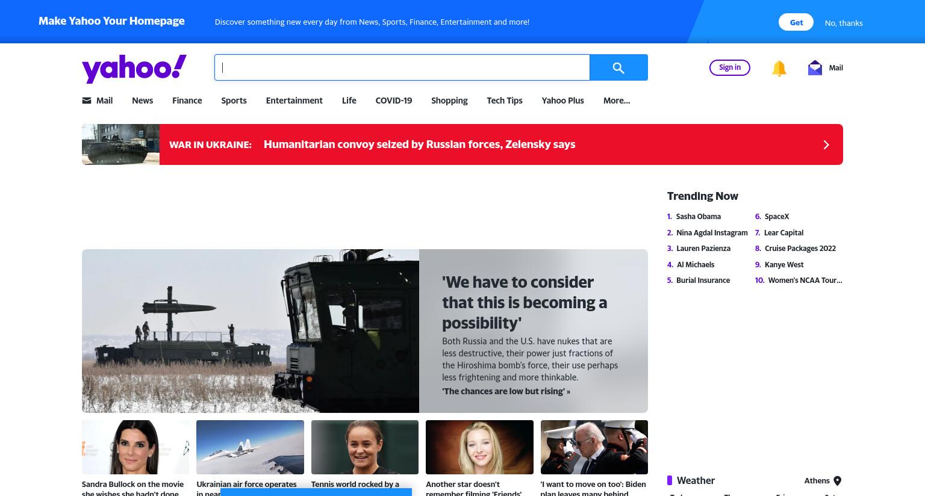
Task: Open trending topic Burial Insurance
Action: point(703,281)
